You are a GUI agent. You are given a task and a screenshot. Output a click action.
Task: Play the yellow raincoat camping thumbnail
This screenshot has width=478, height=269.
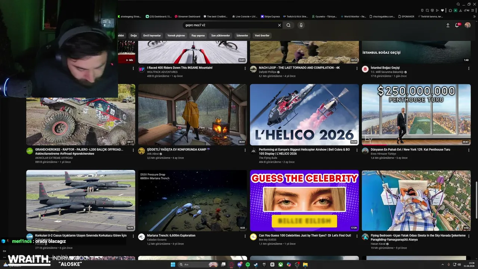pyautogui.click(x=193, y=115)
